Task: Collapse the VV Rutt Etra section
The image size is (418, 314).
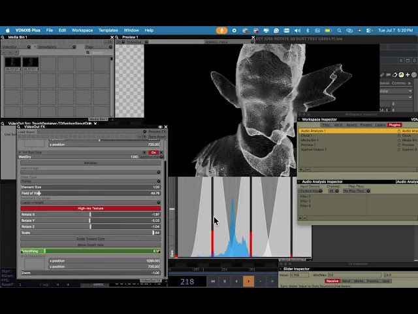Action: (x=20, y=152)
